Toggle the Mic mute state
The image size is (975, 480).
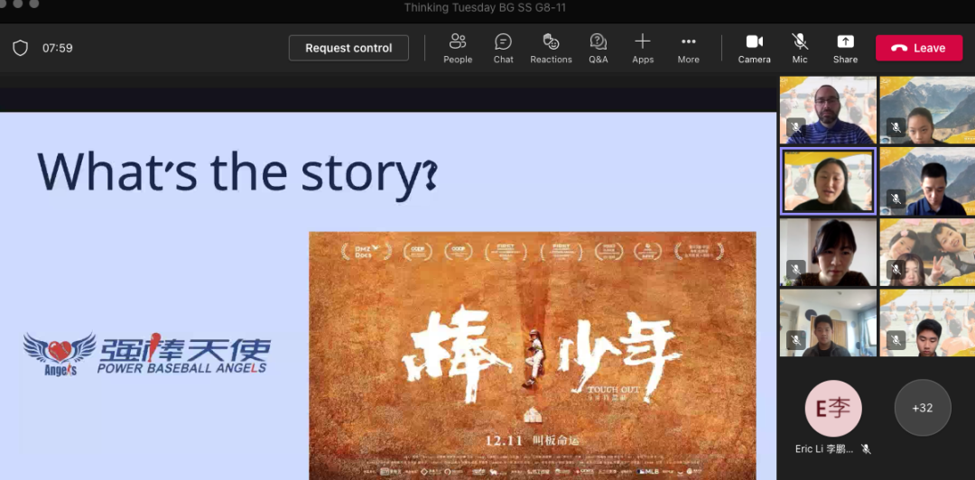(x=800, y=49)
